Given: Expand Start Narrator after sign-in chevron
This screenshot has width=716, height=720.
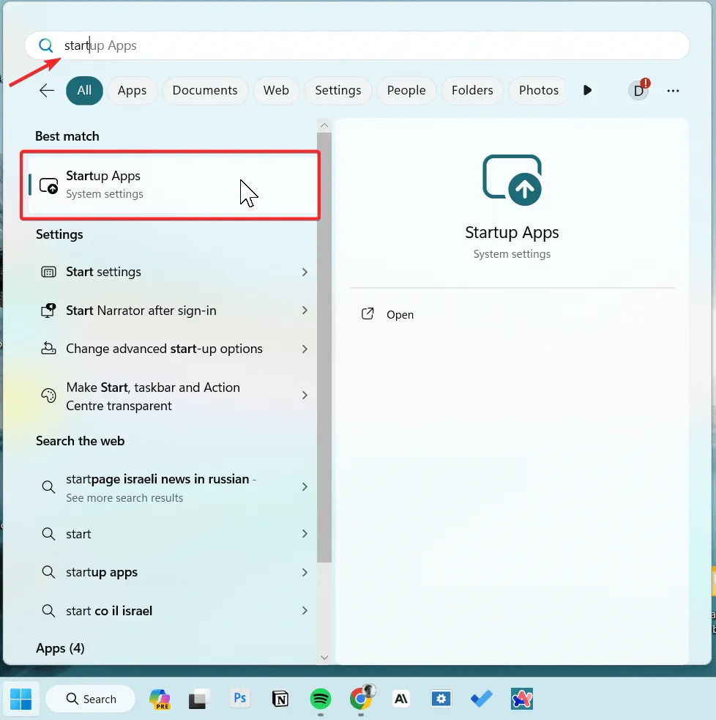Looking at the screenshot, I should (x=305, y=311).
